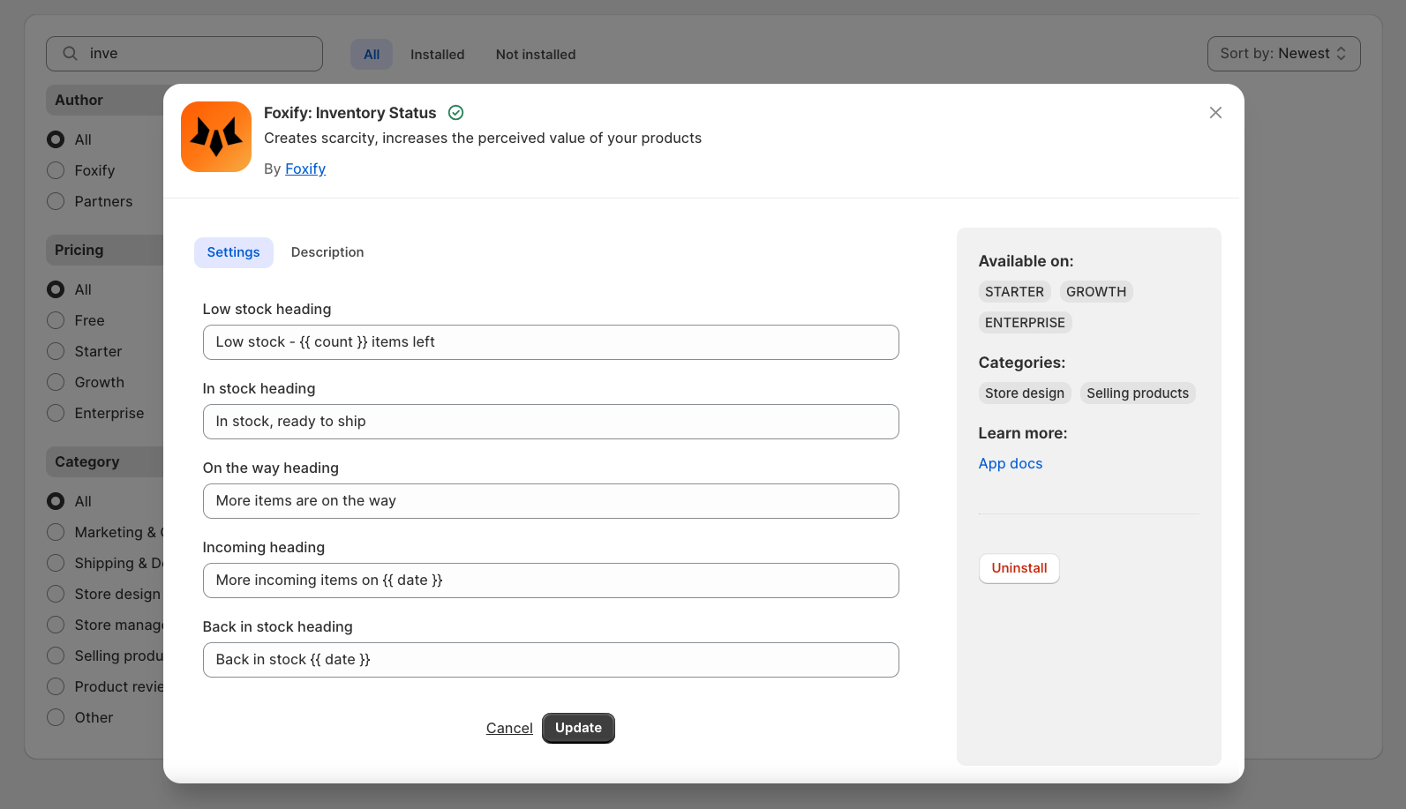
Task: Select the All category radio button
Action: pos(56,501)
